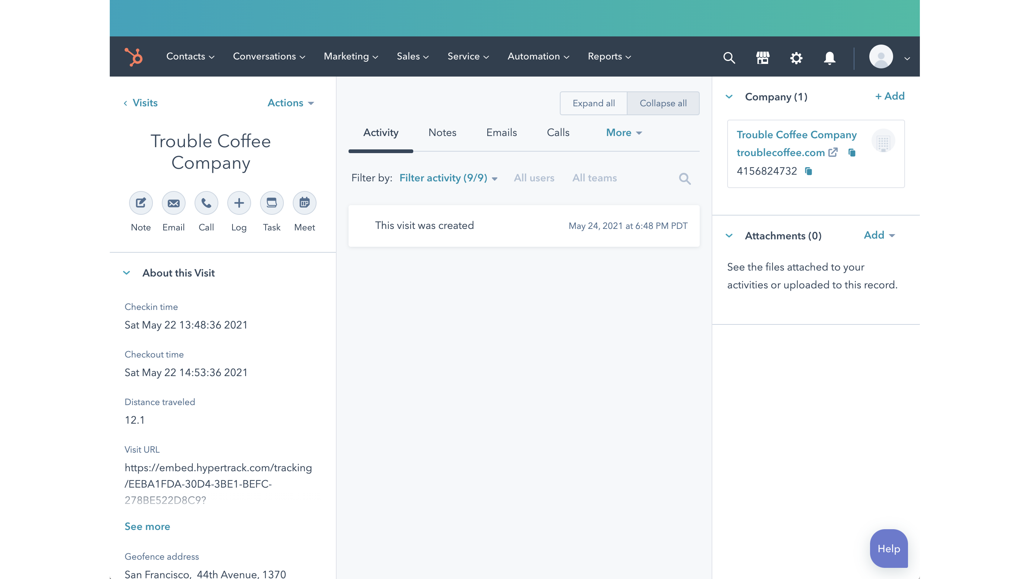
Task: Open the Filter activity (9/9) dropdown
Action: [448, 178]
